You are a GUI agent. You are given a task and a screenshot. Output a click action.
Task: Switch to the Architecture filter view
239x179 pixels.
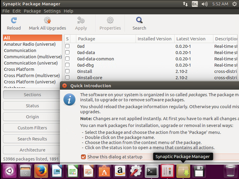32,150
